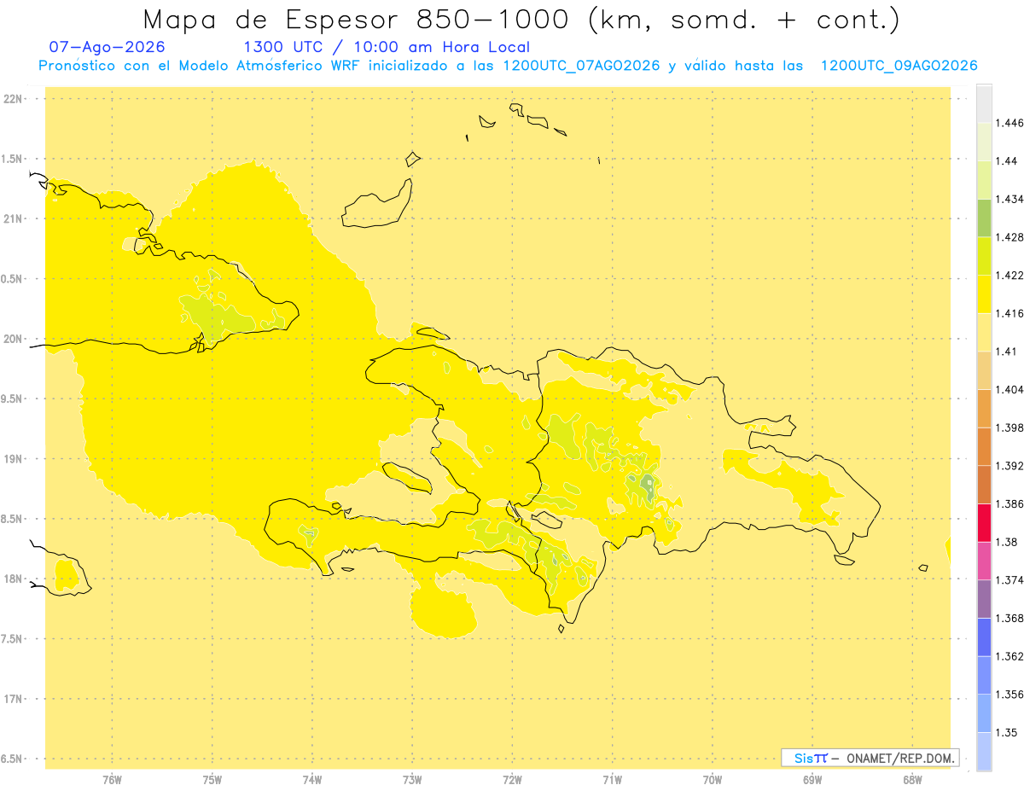Click the longitude label '69W'

812,780
